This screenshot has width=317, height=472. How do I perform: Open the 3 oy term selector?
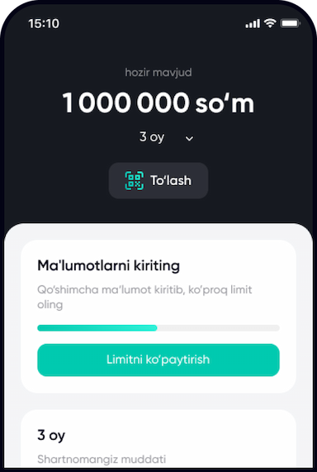point(166,137)
